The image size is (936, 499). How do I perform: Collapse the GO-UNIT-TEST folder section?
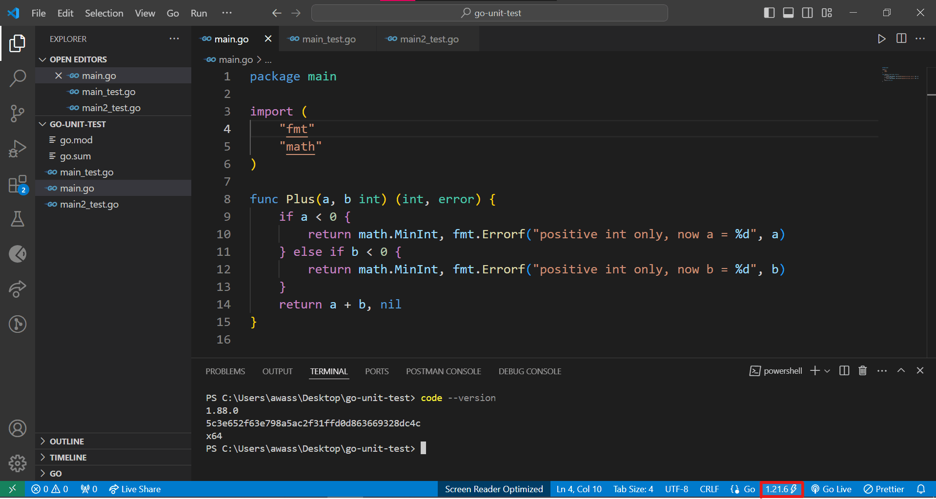113,124
